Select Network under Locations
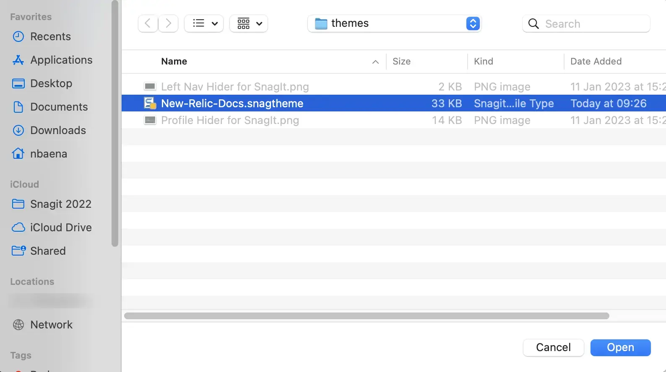This screenshot has width=666, height=372. pos(51,325)
